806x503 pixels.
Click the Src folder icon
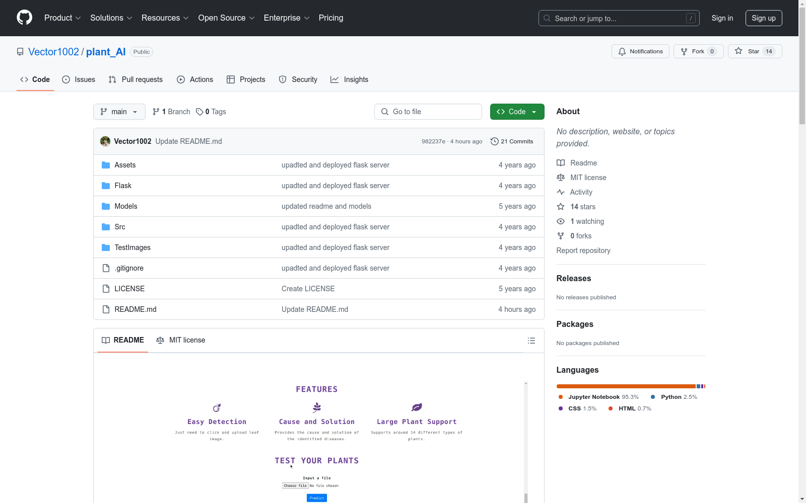pos(106,227)
